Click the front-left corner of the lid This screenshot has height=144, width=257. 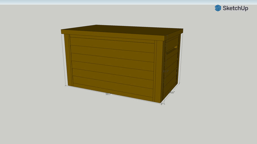click(x=62, y=30)
